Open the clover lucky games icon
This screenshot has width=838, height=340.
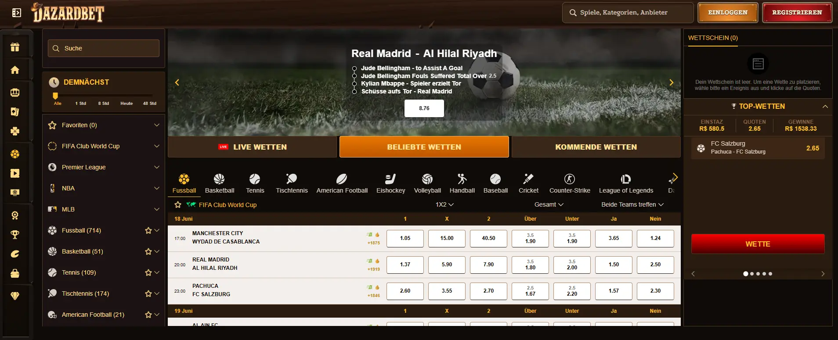15,131
